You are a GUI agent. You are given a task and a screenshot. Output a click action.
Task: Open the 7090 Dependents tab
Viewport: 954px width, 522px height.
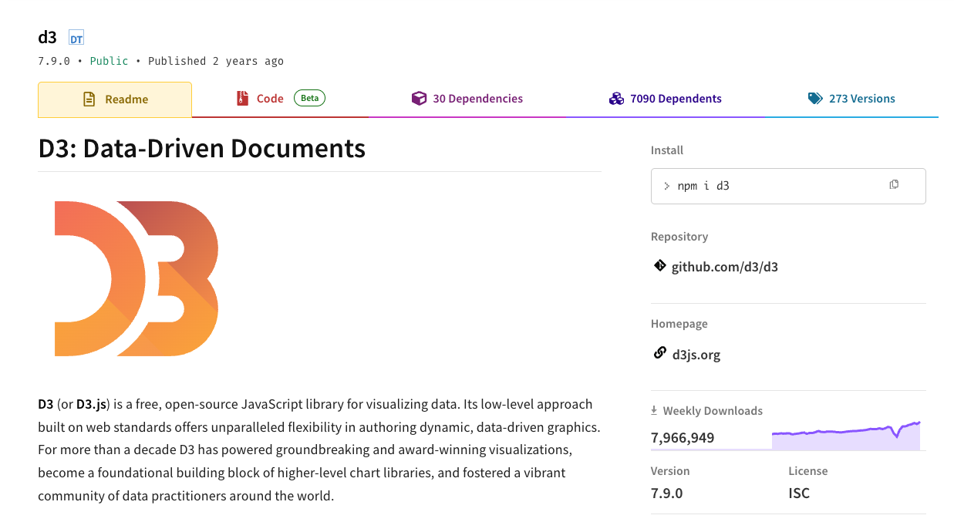click(676, 99)
